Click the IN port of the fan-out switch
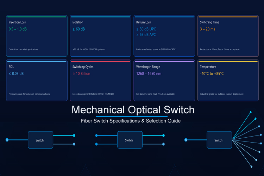Screen dimensions: 264x176 [186, 140]
